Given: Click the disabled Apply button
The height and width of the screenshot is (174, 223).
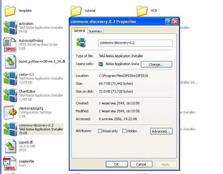Looking at the screenshot, I should pos(166,164).
